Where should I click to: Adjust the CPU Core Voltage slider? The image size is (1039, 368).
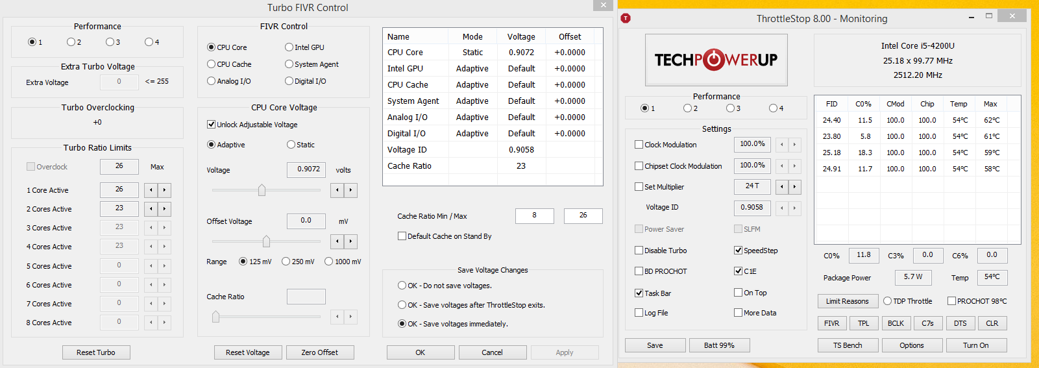coord(262,190)
